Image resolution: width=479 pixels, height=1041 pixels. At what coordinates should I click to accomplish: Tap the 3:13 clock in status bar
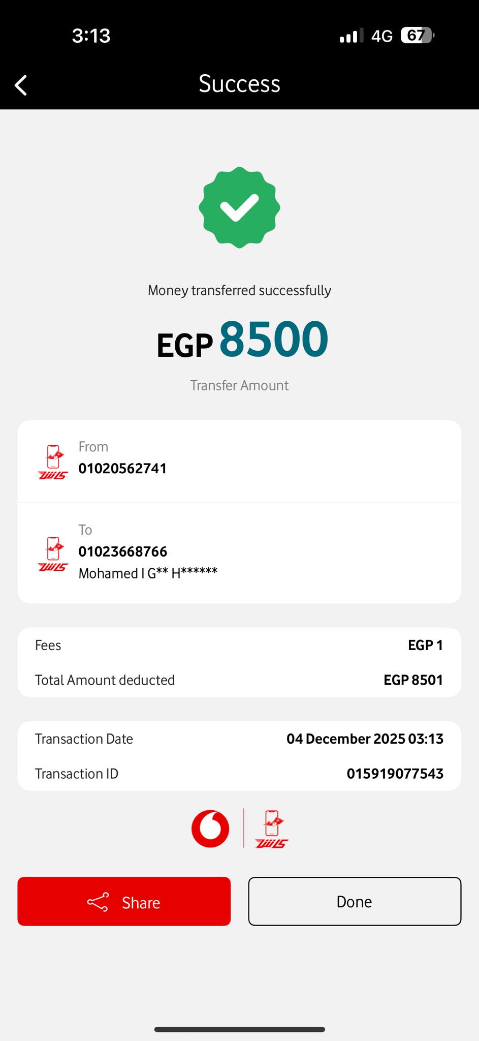(x=91, y=36)
